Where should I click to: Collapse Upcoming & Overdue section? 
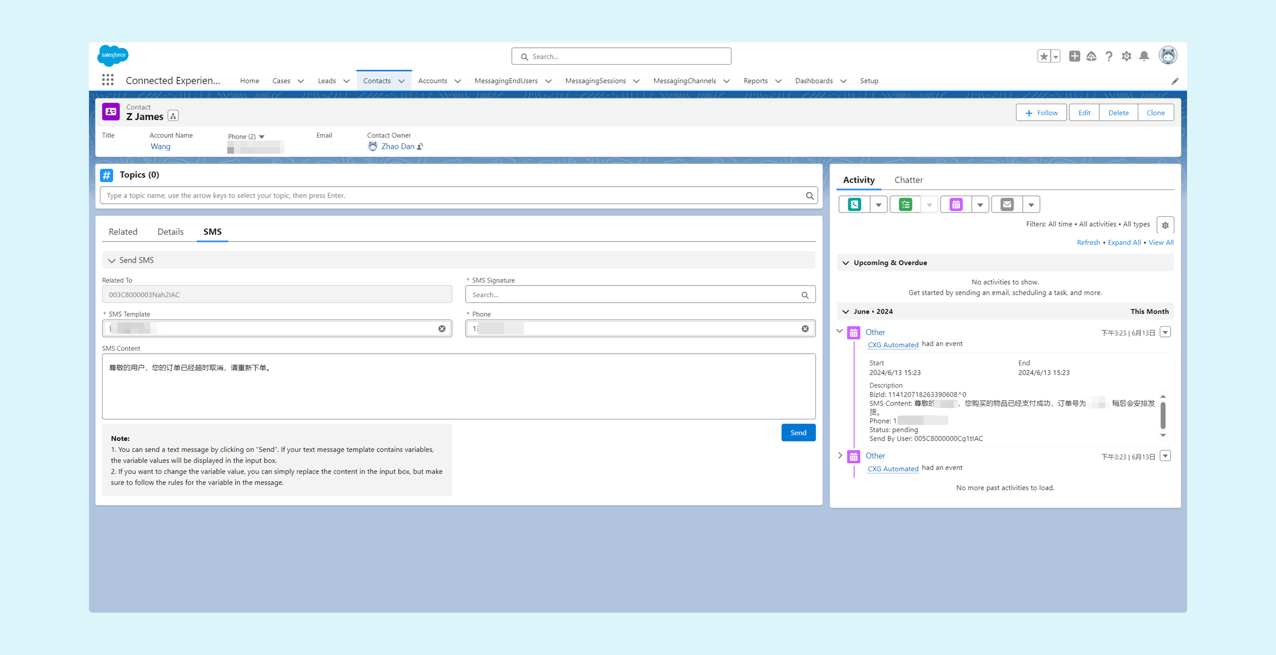click(846, 263)
